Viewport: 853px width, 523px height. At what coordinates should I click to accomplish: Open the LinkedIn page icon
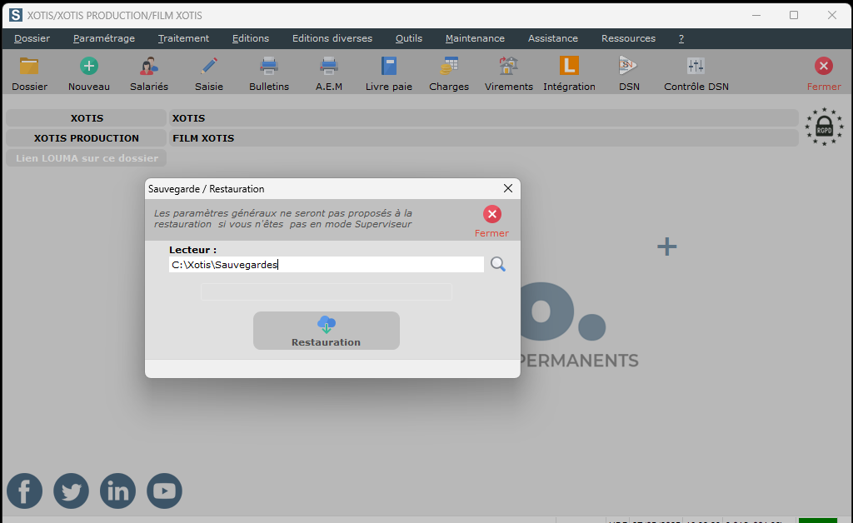click(118, 491)
